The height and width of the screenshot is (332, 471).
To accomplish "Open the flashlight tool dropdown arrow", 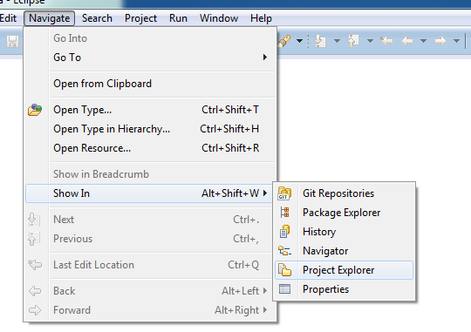I will click(x=299, y=41).
